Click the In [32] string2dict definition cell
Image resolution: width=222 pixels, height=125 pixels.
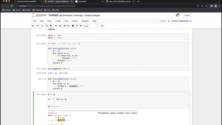(x=118, y=53)
